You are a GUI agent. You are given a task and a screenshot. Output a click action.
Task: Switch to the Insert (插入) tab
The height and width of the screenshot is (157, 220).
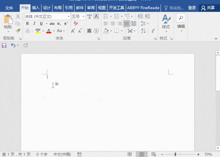click(36, 8)
